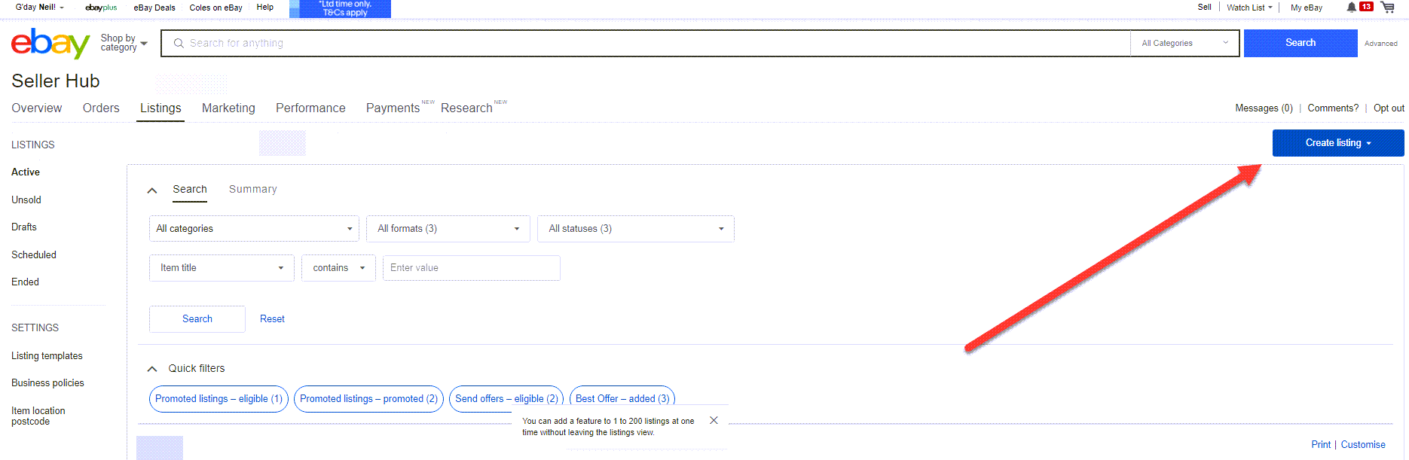Click the eBay logo

50,44
